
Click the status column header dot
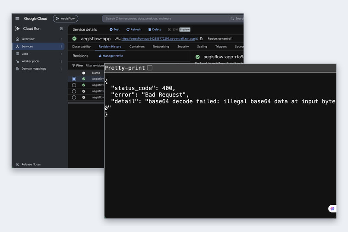(84, 73)
